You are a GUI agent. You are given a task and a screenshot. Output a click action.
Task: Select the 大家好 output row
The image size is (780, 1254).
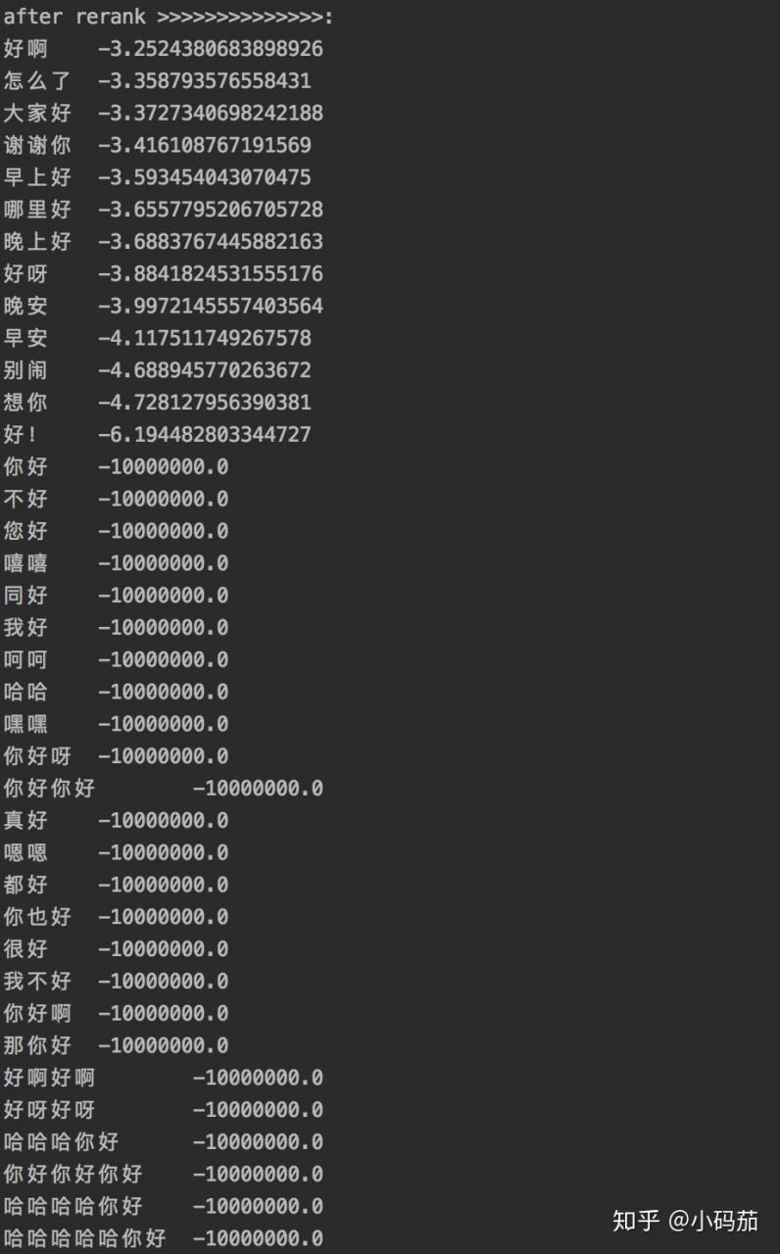(x=163, y=113)
